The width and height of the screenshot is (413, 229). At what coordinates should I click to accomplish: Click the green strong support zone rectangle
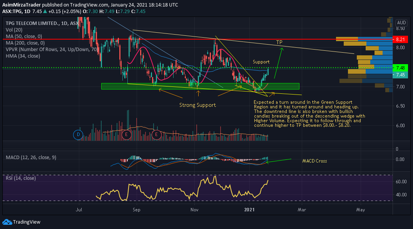[x=200, y=86]
